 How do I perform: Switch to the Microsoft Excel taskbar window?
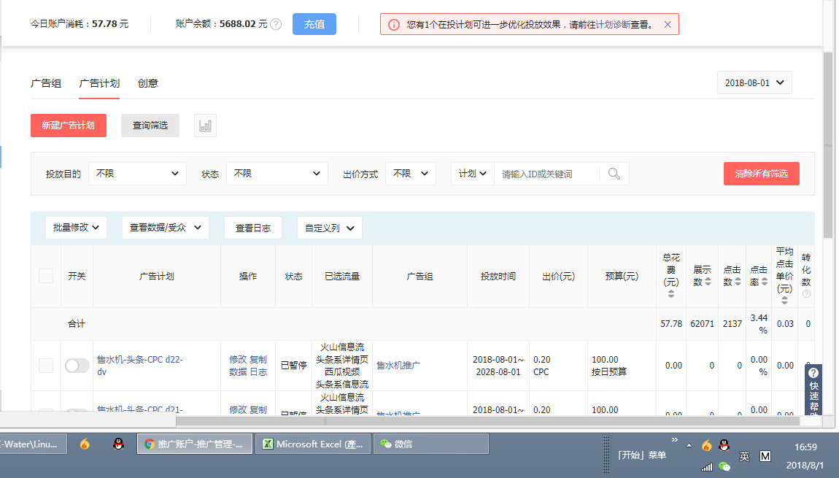tap(313, 444)
